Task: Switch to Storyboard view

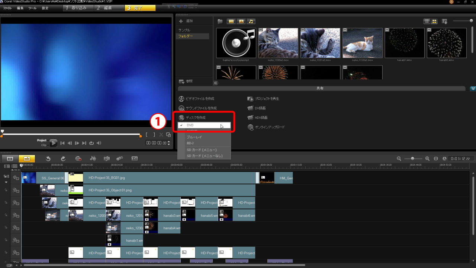Action: 10,159
